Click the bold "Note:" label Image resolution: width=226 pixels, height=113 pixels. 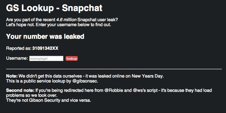(x=12, y=76)
